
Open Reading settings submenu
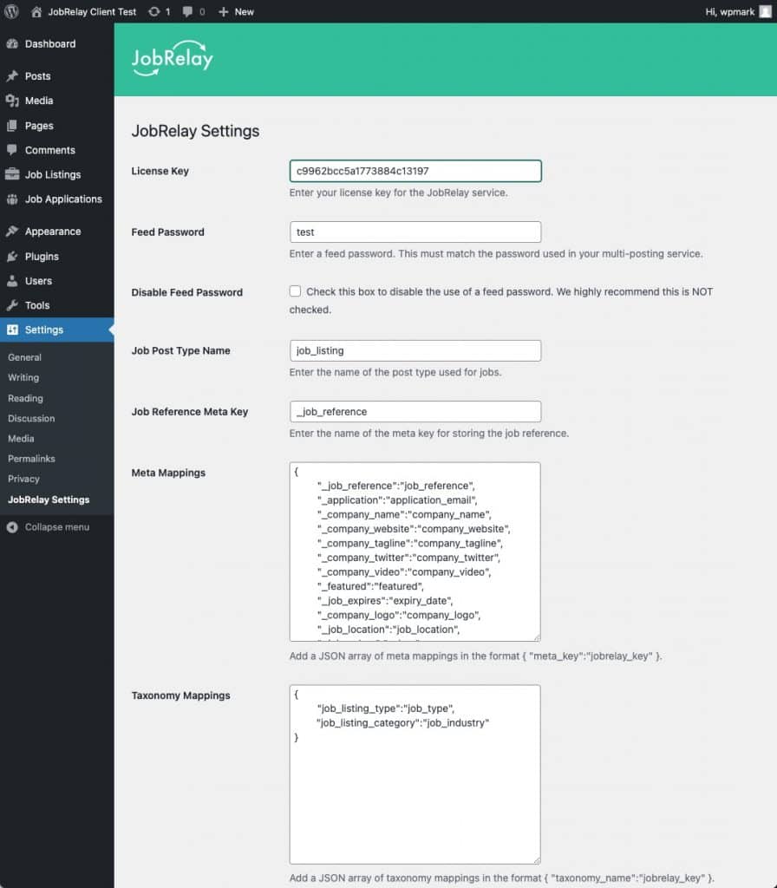pos(25,398)
